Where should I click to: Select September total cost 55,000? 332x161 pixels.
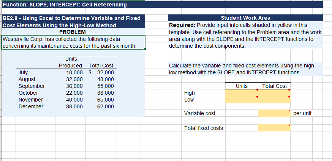coord(106,86)
